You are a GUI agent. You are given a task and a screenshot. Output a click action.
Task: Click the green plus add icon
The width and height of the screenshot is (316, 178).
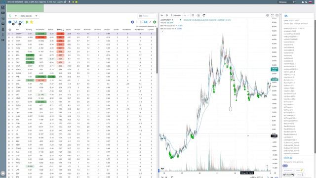tap(155, 22)
